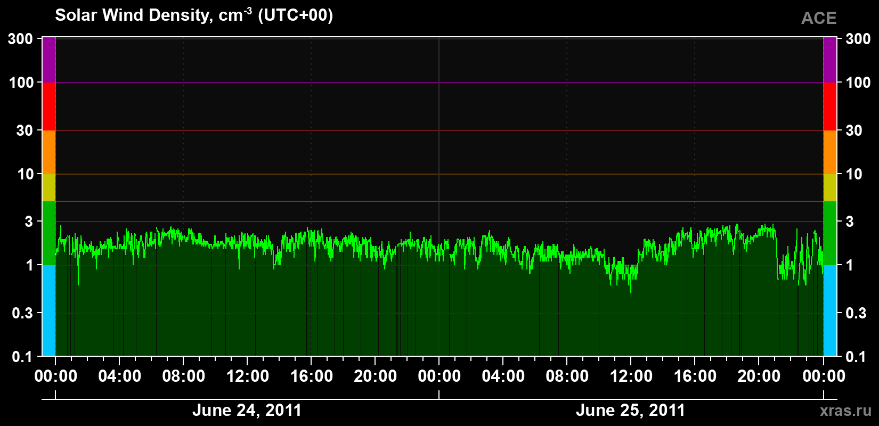Select the 0.3 label on the right axis

pos(856,313)
